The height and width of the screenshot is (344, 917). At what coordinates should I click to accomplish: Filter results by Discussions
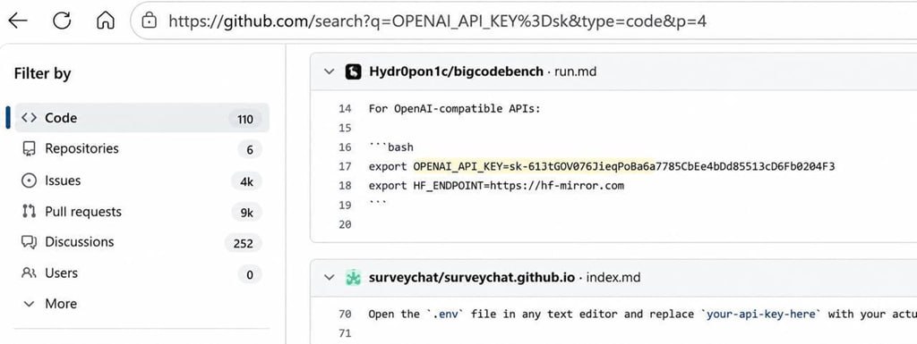click(142, 242)
